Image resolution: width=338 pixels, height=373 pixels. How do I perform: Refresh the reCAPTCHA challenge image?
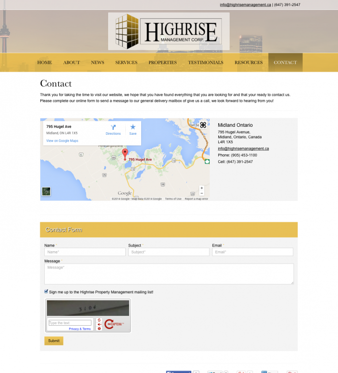pyautogui.click(x=99, y=320)
